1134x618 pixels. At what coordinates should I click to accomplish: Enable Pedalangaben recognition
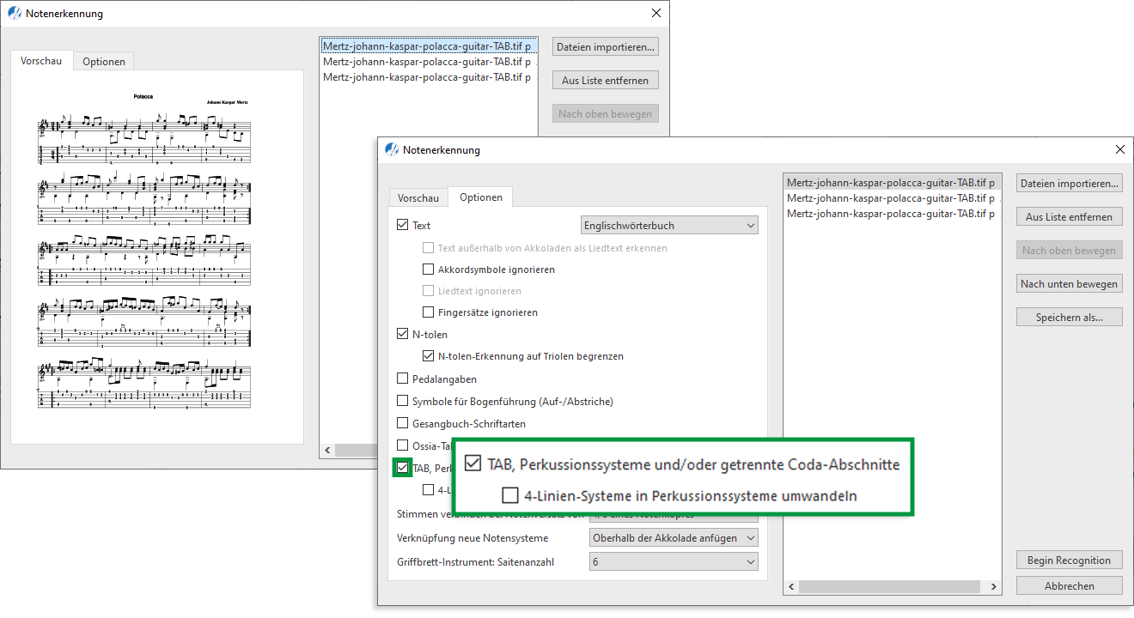[x=403, y=379]
